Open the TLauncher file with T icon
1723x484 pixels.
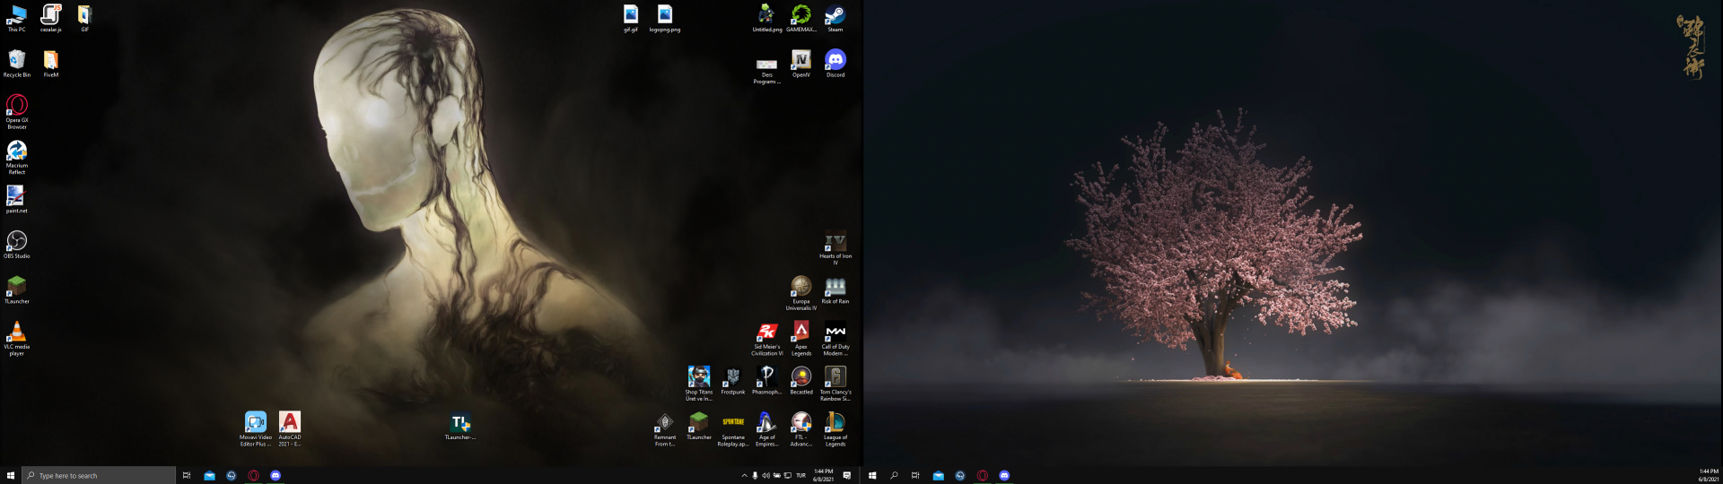460,425
